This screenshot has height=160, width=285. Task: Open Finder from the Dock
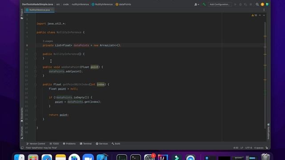click(x=19, y=157)
